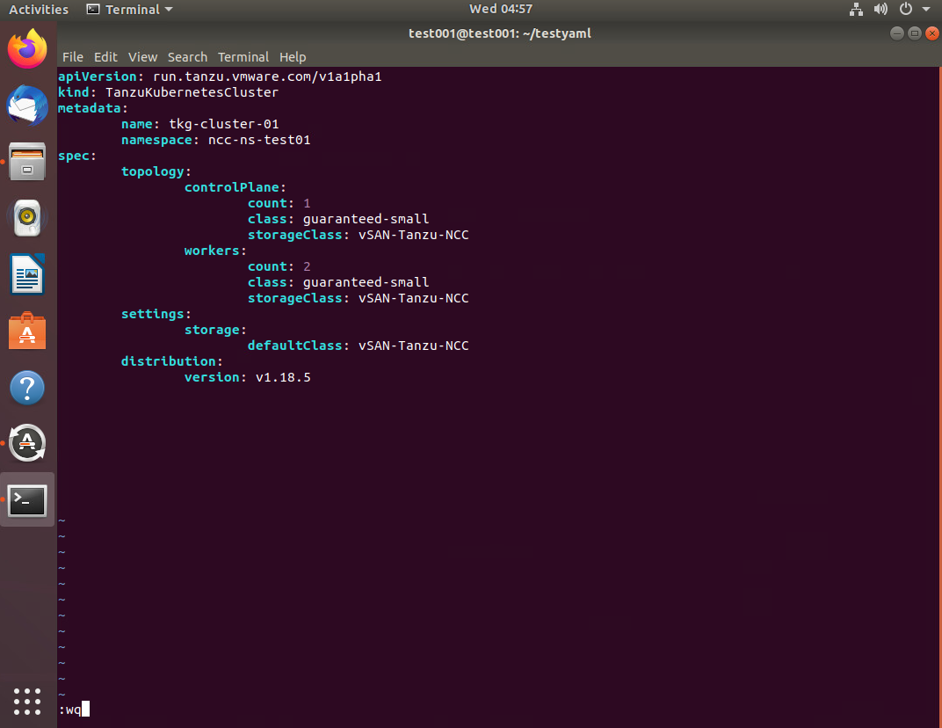Click the workers count value 2

pyautogui.click(x=307, y=267)
